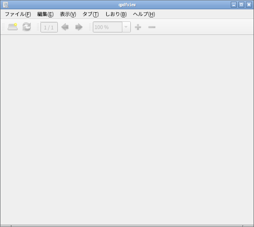
Task: Click the open file toolbar icon
Action: pyautogui.click(x=13, y=27)
